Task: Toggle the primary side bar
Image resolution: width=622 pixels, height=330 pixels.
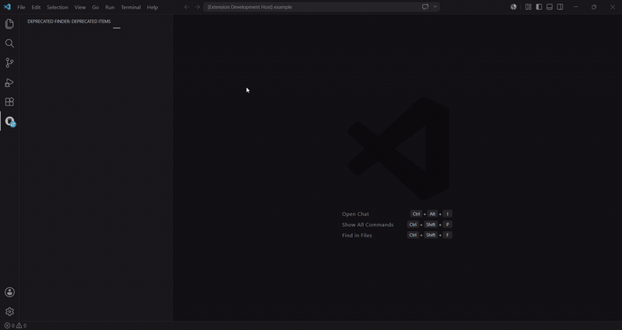Action: pos(539,7)
